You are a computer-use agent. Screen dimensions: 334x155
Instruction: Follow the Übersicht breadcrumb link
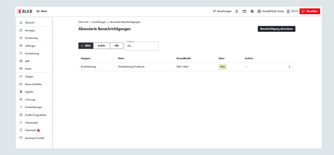(83, 22)
